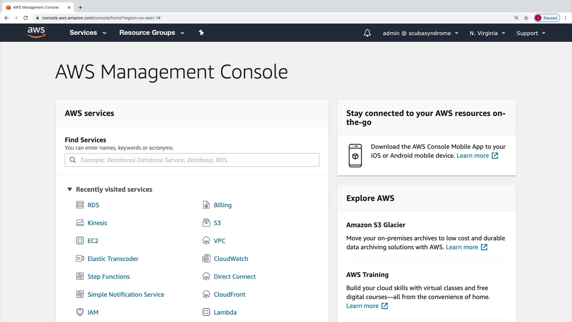Open the Simple Notification Service link
The width and height of the screenshot is (572, 322).
[126, 294]
